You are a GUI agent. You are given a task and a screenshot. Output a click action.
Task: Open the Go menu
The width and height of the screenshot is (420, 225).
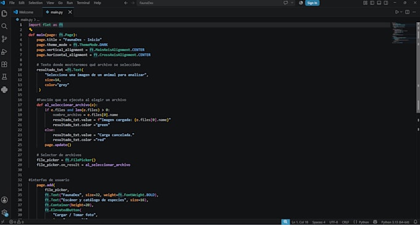[x=61, y=3]
